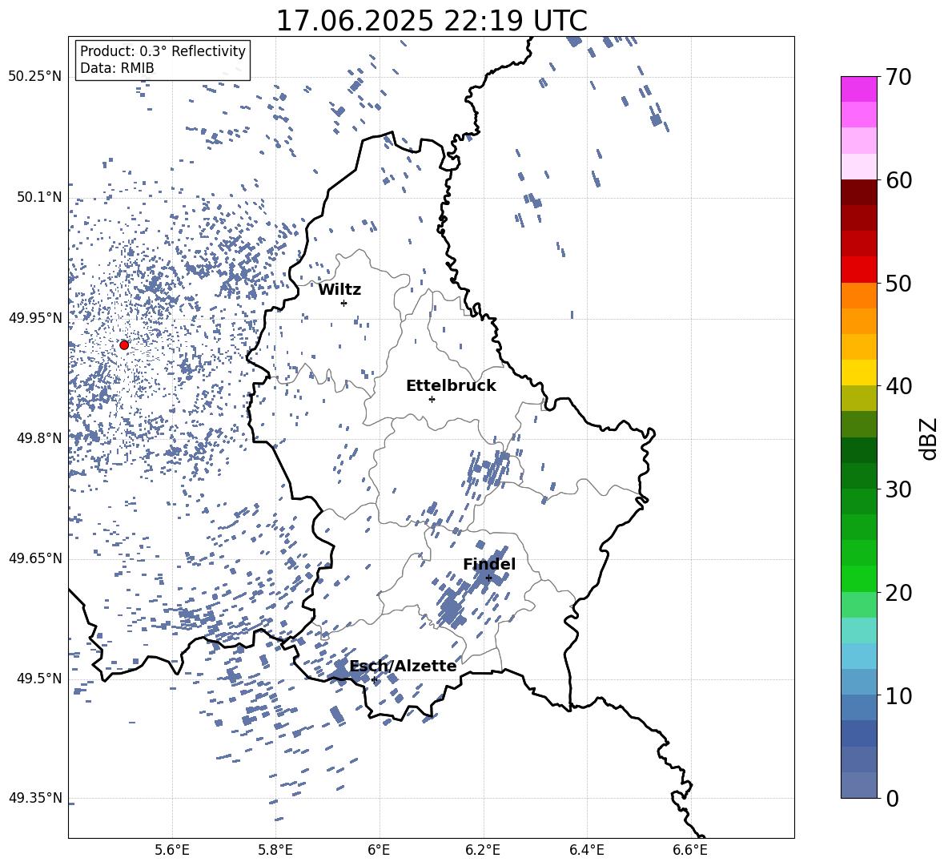Click the bright red colorbar segment above 50

pos(858,270)
